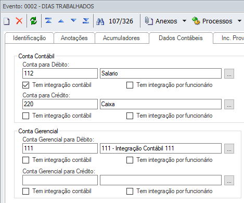Check Tem integração contábil under Conta Gerencial para Débito
Image resolution: width=244 pixels, height=203 pixels.
tap(25, 160)
